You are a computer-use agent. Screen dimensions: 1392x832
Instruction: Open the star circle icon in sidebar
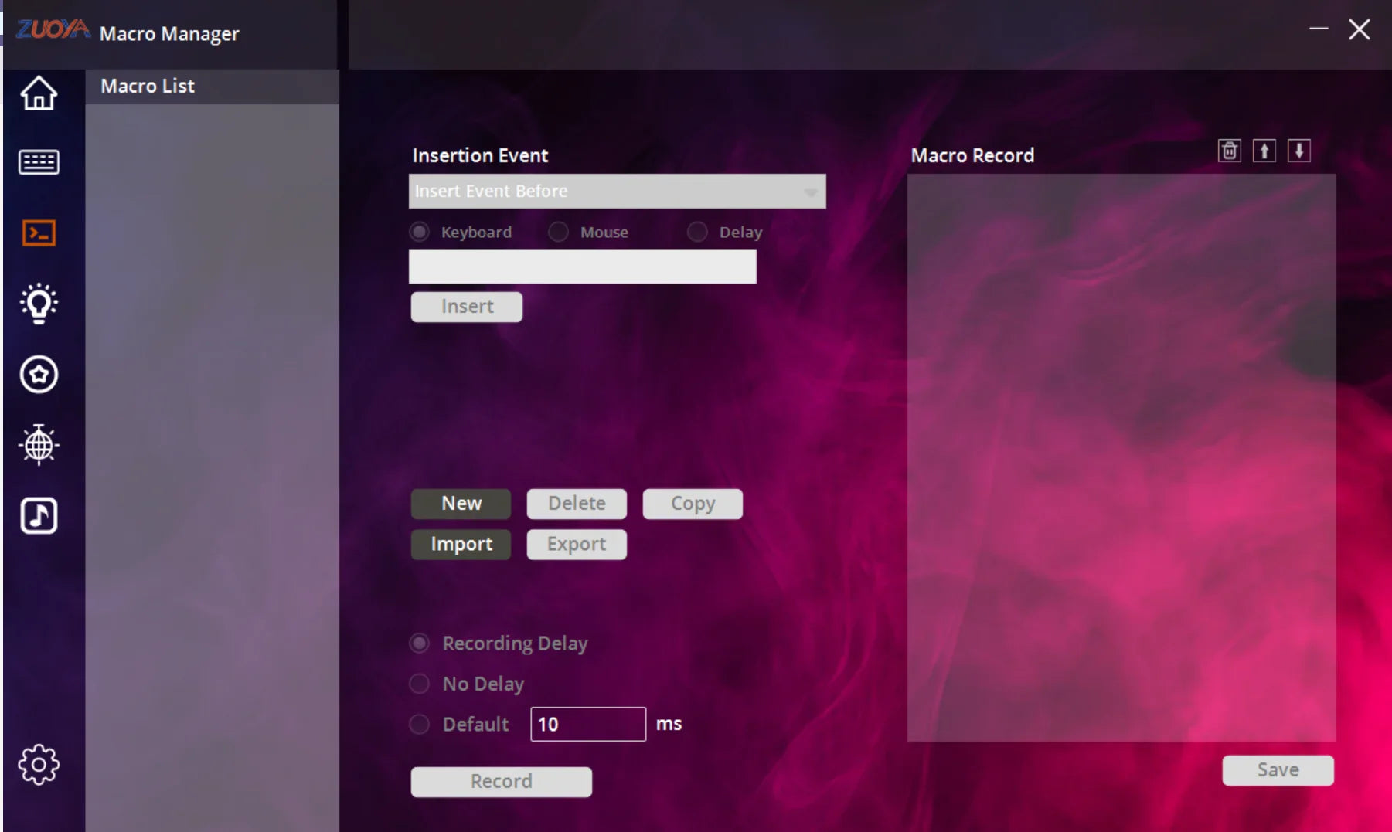tap(39, 375)
